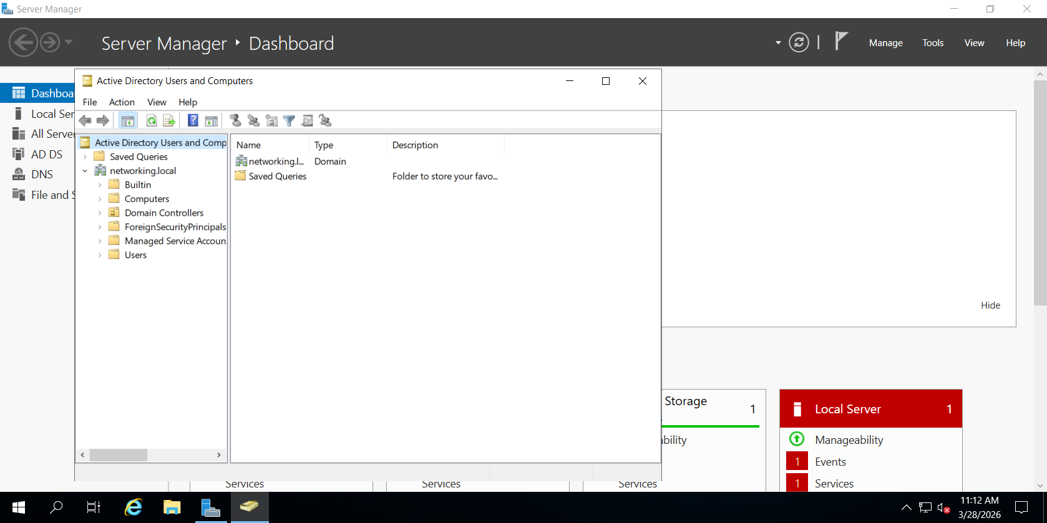This screenshot has height=523, width=1047.
Task: Toggle the show/hide console tree button
Action: coord(128,121)
